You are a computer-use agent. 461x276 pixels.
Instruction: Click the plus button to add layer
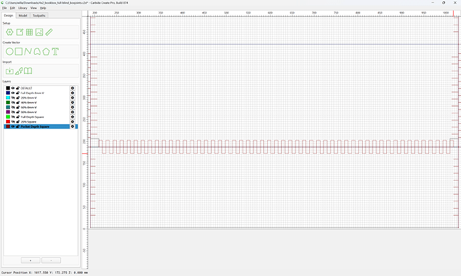pos(31,261)
